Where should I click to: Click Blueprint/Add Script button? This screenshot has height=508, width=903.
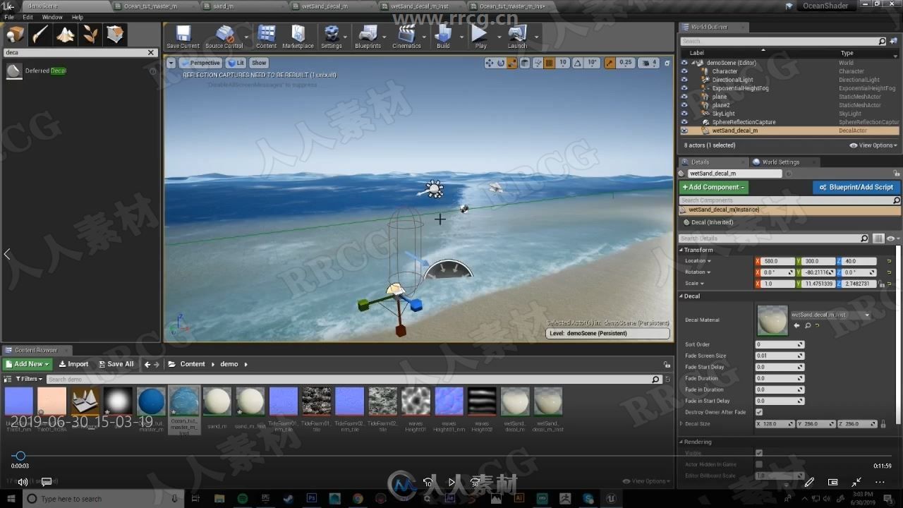pos(856,187)
